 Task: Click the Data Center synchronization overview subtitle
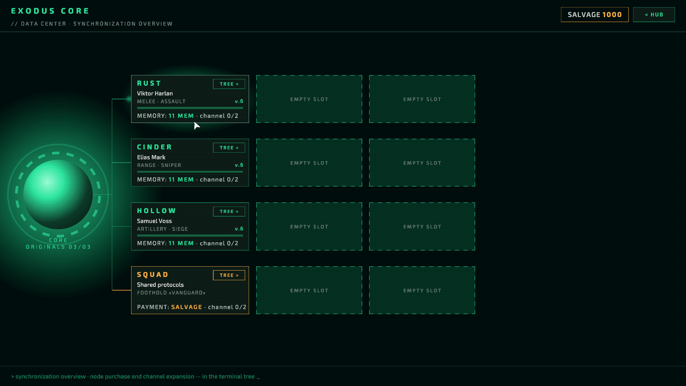pyautogui.click(x=92, y=24)
